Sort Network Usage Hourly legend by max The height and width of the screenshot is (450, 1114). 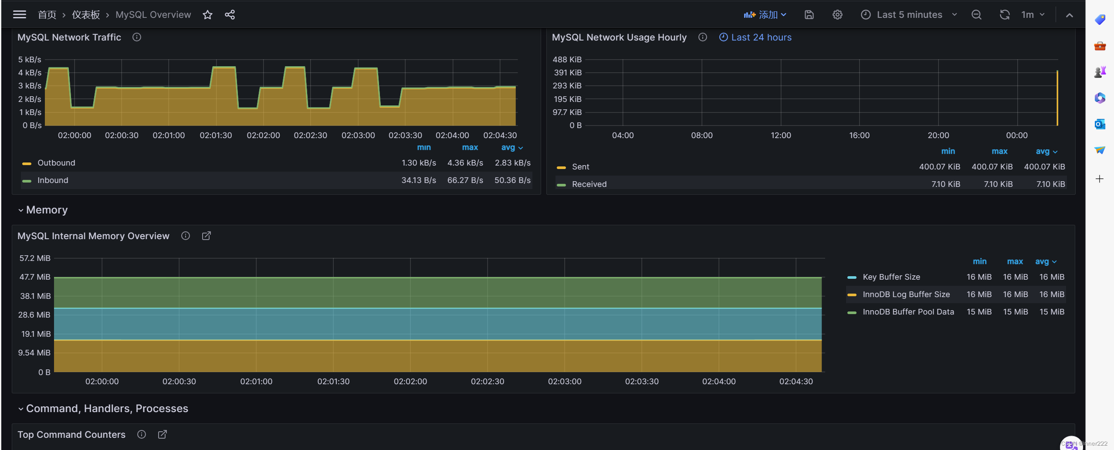(x=999, y=152)
